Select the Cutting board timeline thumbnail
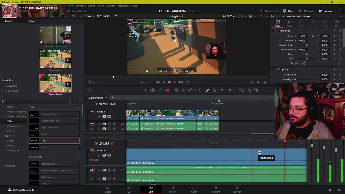The image size is (345, 194). (x=55, y=83)
